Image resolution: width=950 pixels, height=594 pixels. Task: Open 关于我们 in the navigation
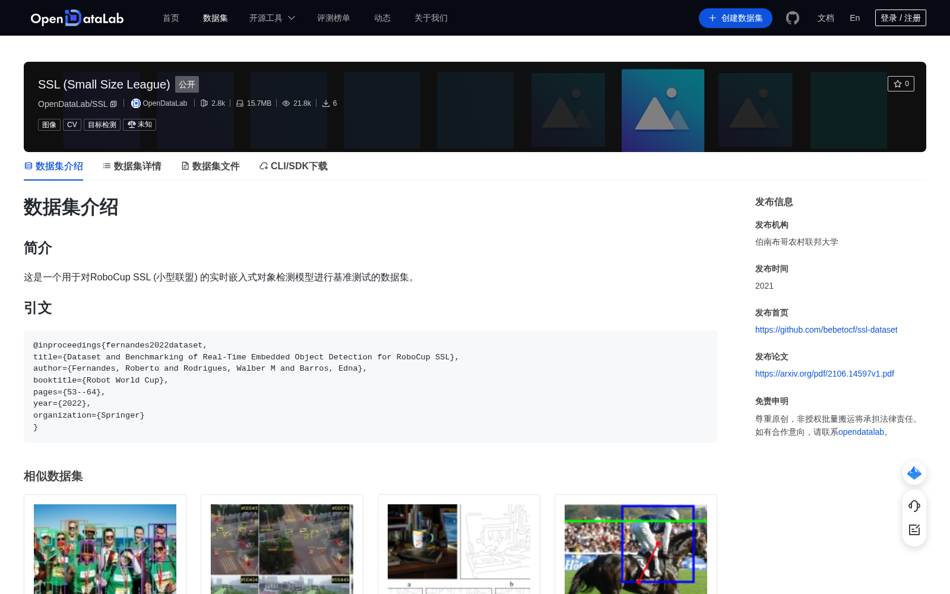tap(431, 18)
